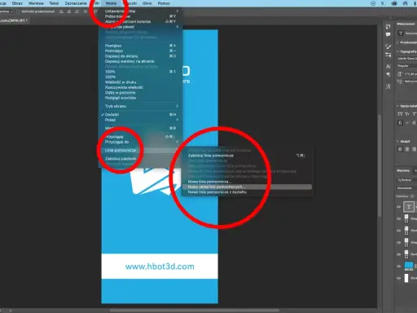The width and height of the screenshot is (417, 313).
Task: Switch to the Warstwy panel tab
Action: pyautogui.click(x=403, y=170)
